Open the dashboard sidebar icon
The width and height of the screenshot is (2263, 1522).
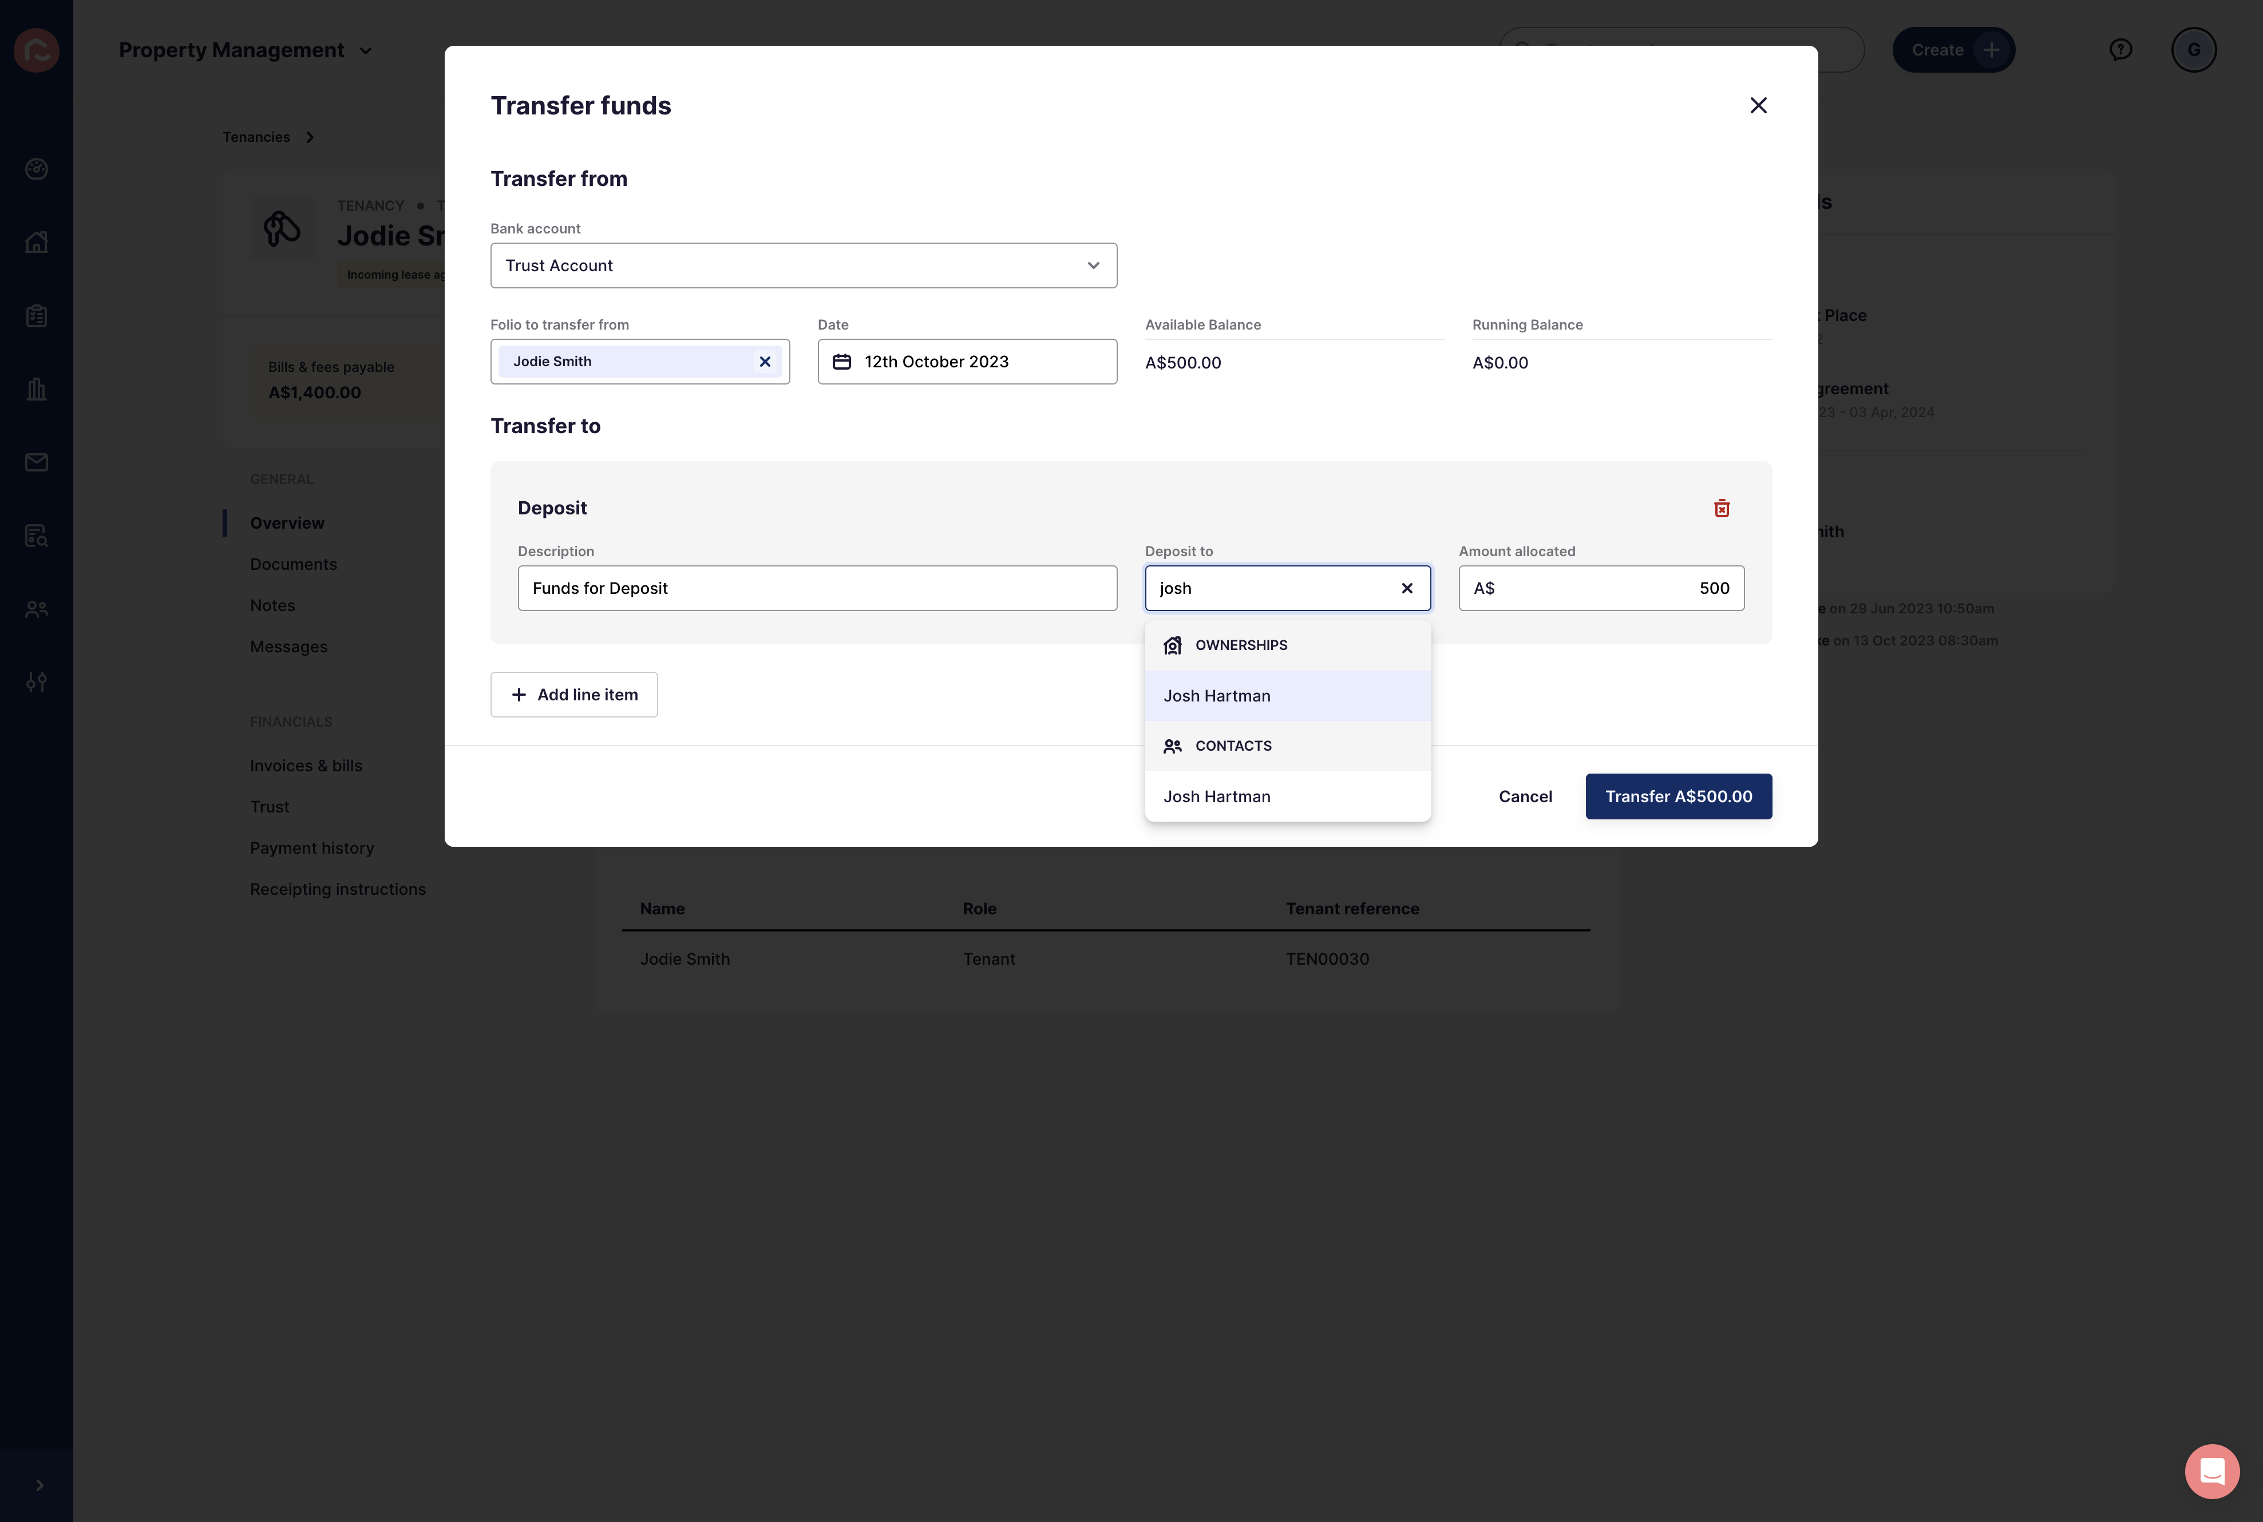37,169
